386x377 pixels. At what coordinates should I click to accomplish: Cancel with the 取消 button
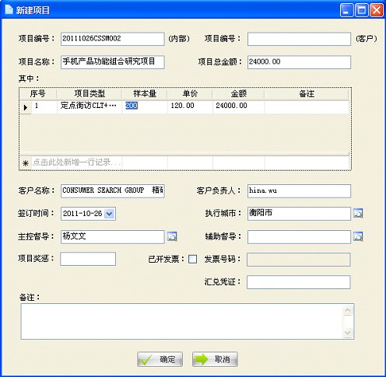215,359
